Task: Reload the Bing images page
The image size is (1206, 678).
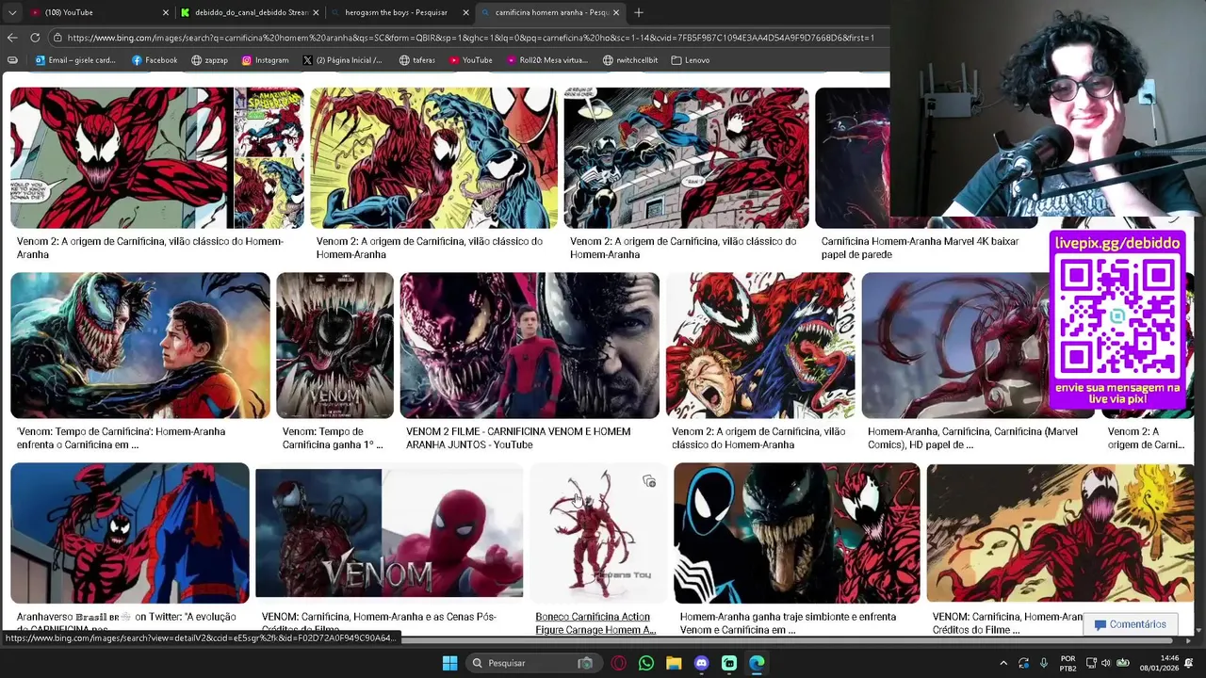Action: click(35, 38)
